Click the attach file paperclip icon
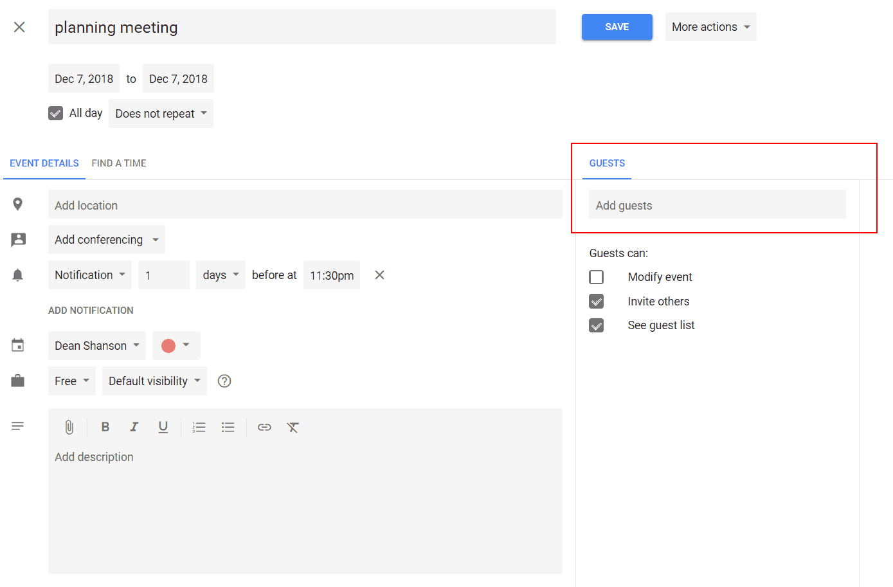Screen dimensions: 893x587 pos(69,427)
